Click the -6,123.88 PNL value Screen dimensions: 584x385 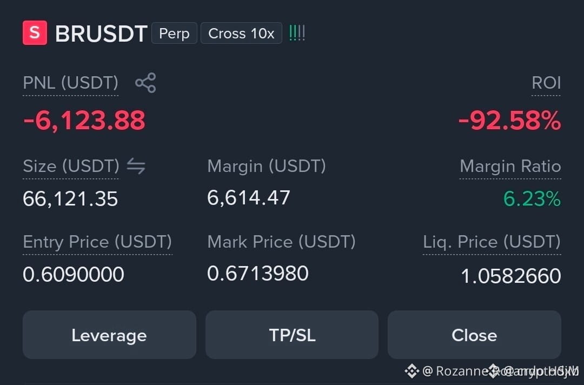84,121
